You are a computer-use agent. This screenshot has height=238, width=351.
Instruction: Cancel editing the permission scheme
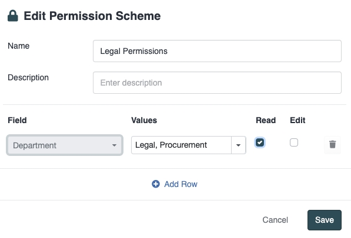point(275,220)
